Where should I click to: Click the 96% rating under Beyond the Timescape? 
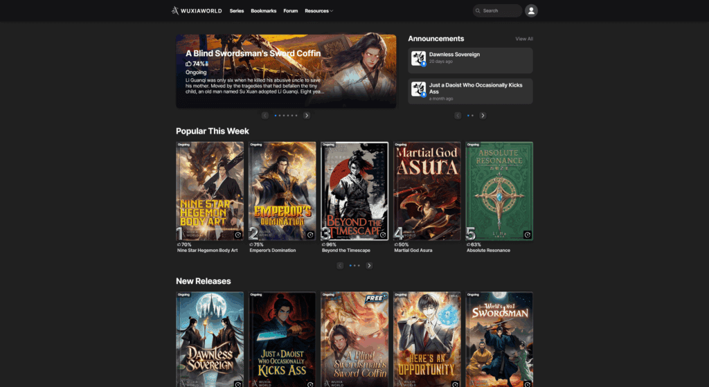click(329, 244)
